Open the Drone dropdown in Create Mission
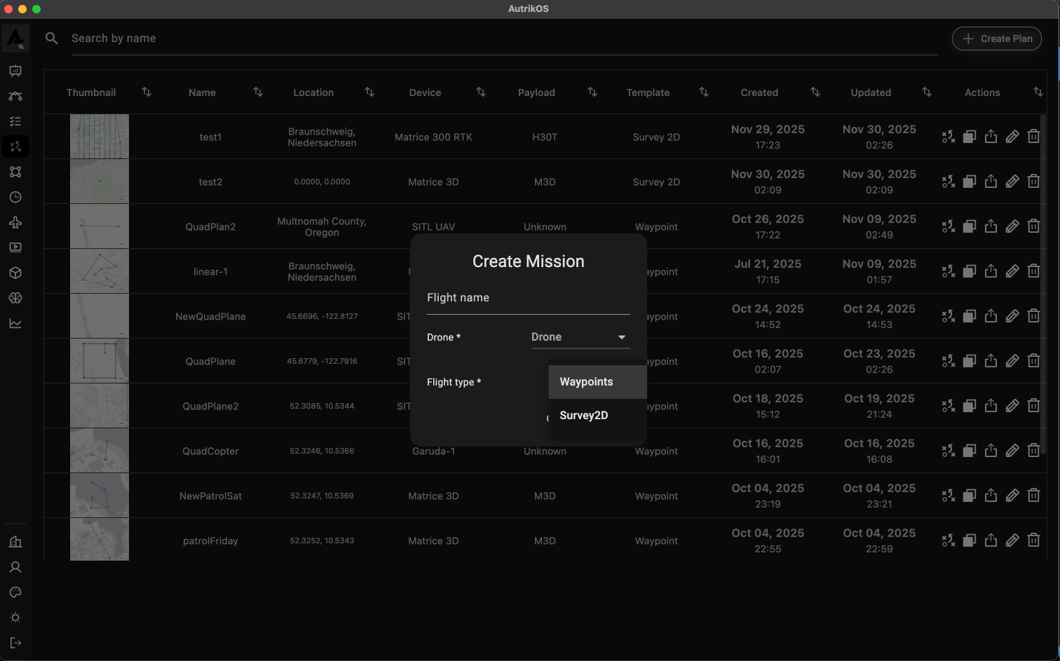The height and width of the screenshot is (661, 1060). point(580,336)
